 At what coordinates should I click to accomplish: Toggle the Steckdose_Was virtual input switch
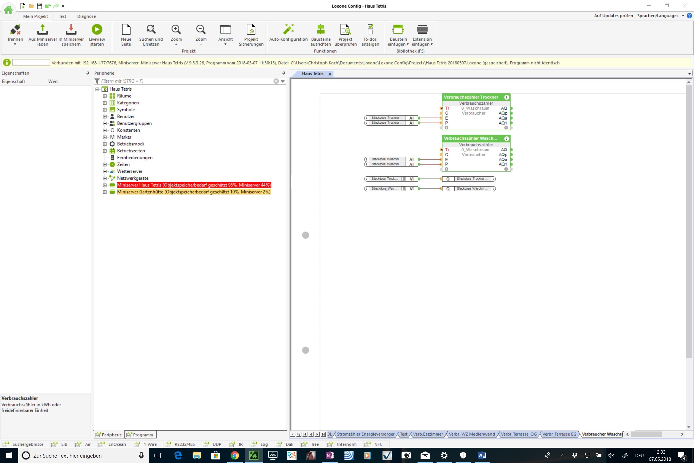pos(403,189)
